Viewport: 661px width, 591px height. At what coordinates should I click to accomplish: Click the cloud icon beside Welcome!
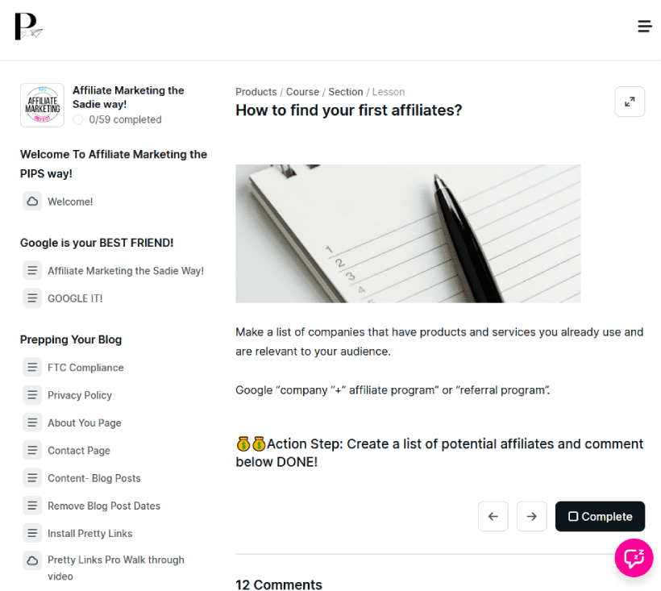point(32,202)
